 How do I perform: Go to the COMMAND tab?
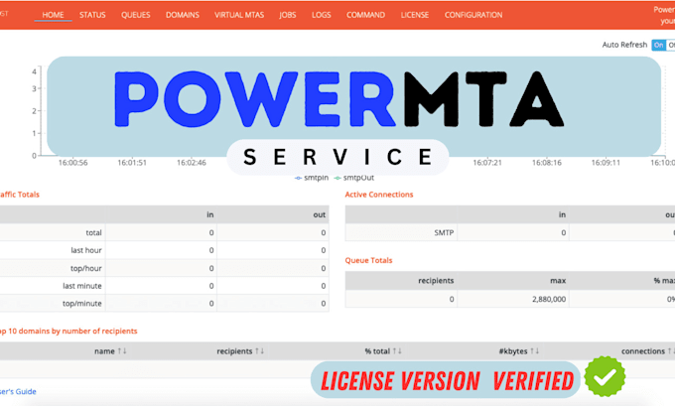coord(366,15)
